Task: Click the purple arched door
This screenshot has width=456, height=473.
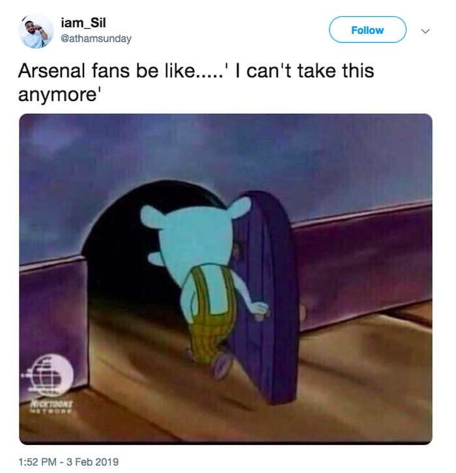Action: (x=265, y=297)
